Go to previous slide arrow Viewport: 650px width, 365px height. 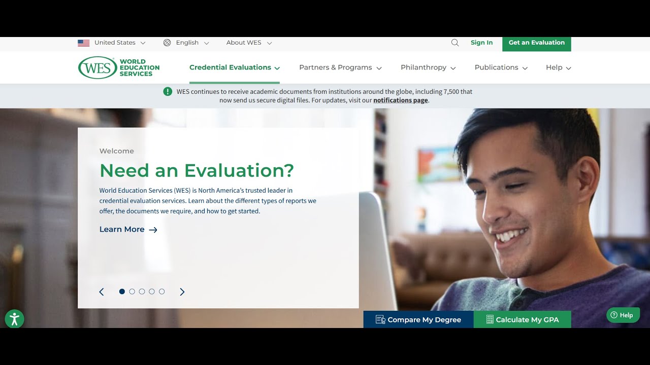[x=102, y=291]
